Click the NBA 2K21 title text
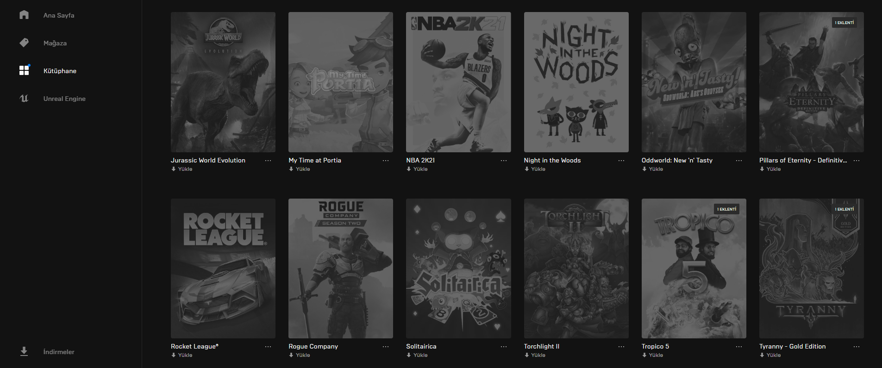The height and width of the screenshot is (368, 882). (420, 160)
